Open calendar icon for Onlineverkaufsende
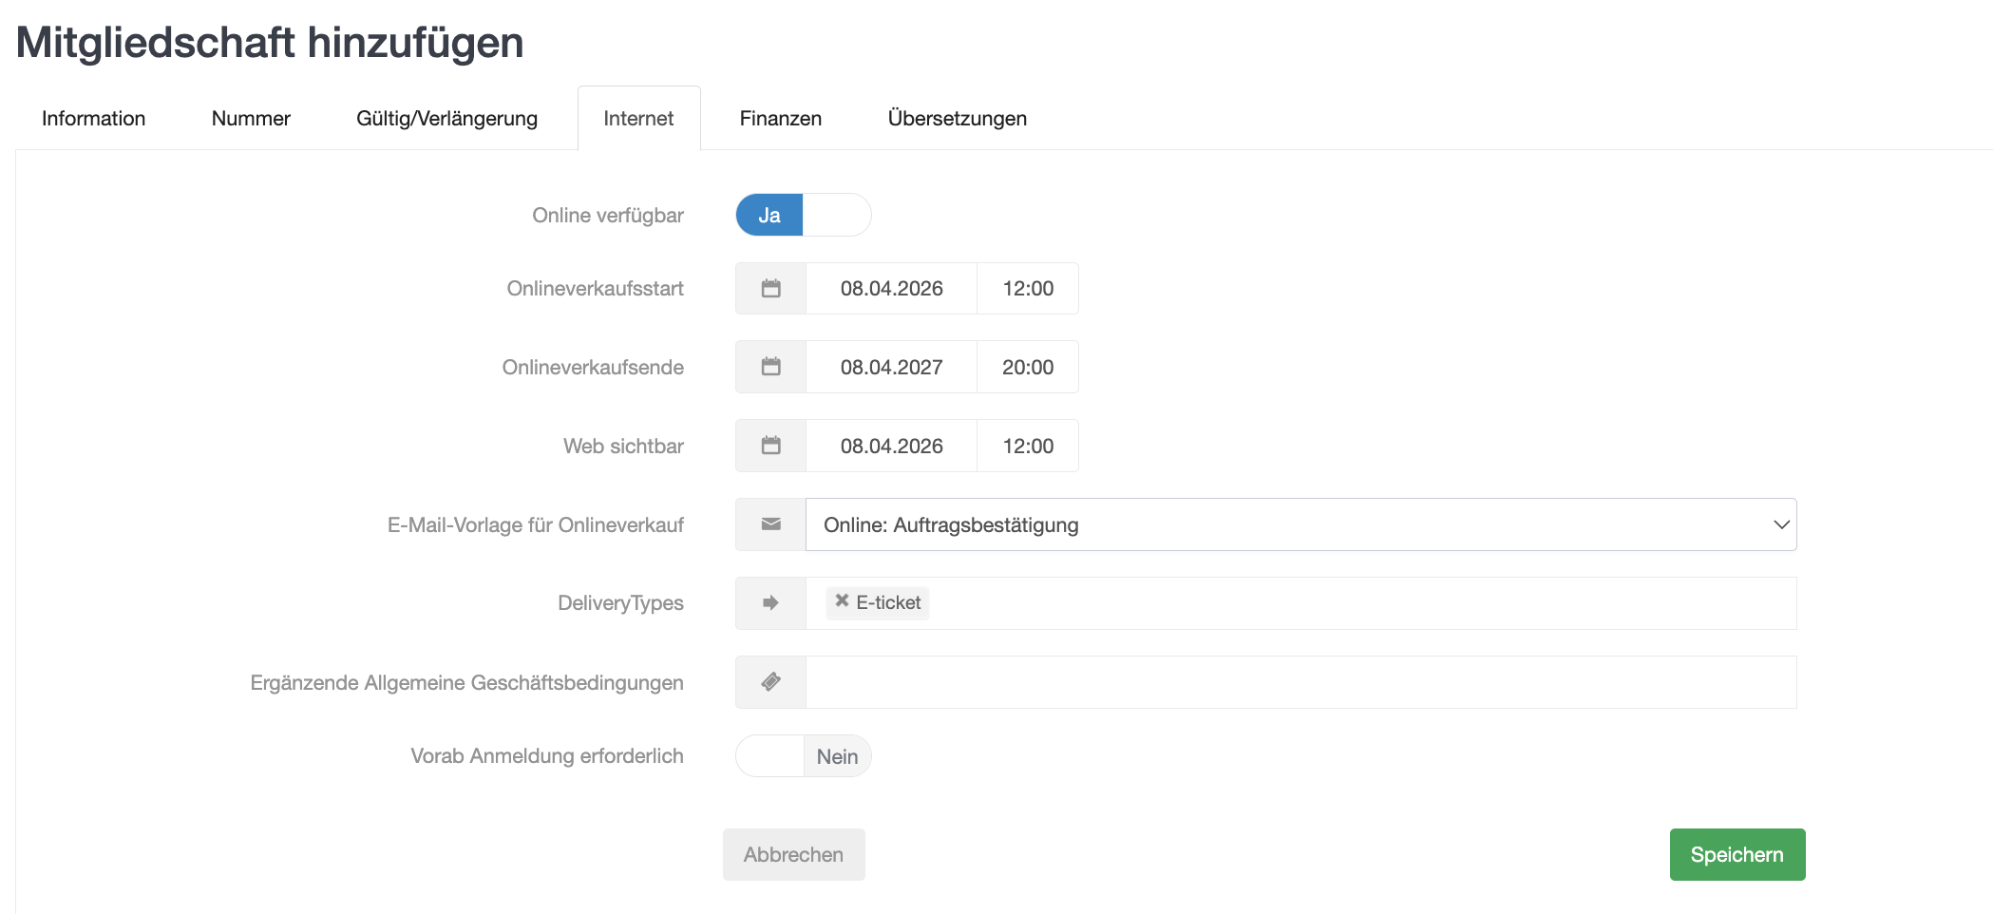This screenshot has width=1993, height=914. [770, 367]
